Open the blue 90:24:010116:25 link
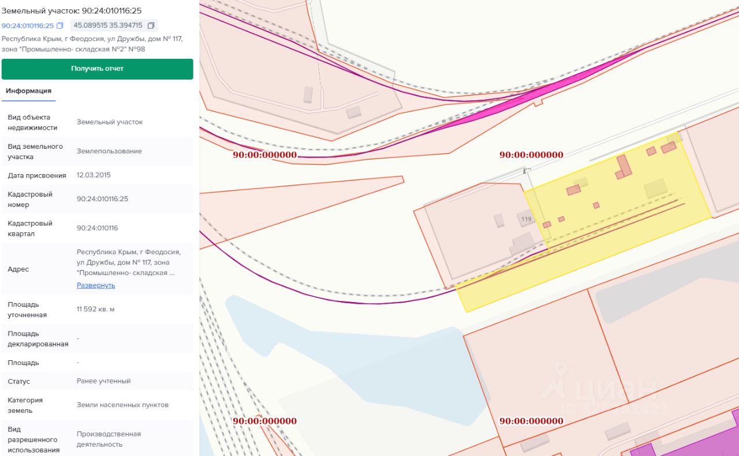 (x=28, y=26)
